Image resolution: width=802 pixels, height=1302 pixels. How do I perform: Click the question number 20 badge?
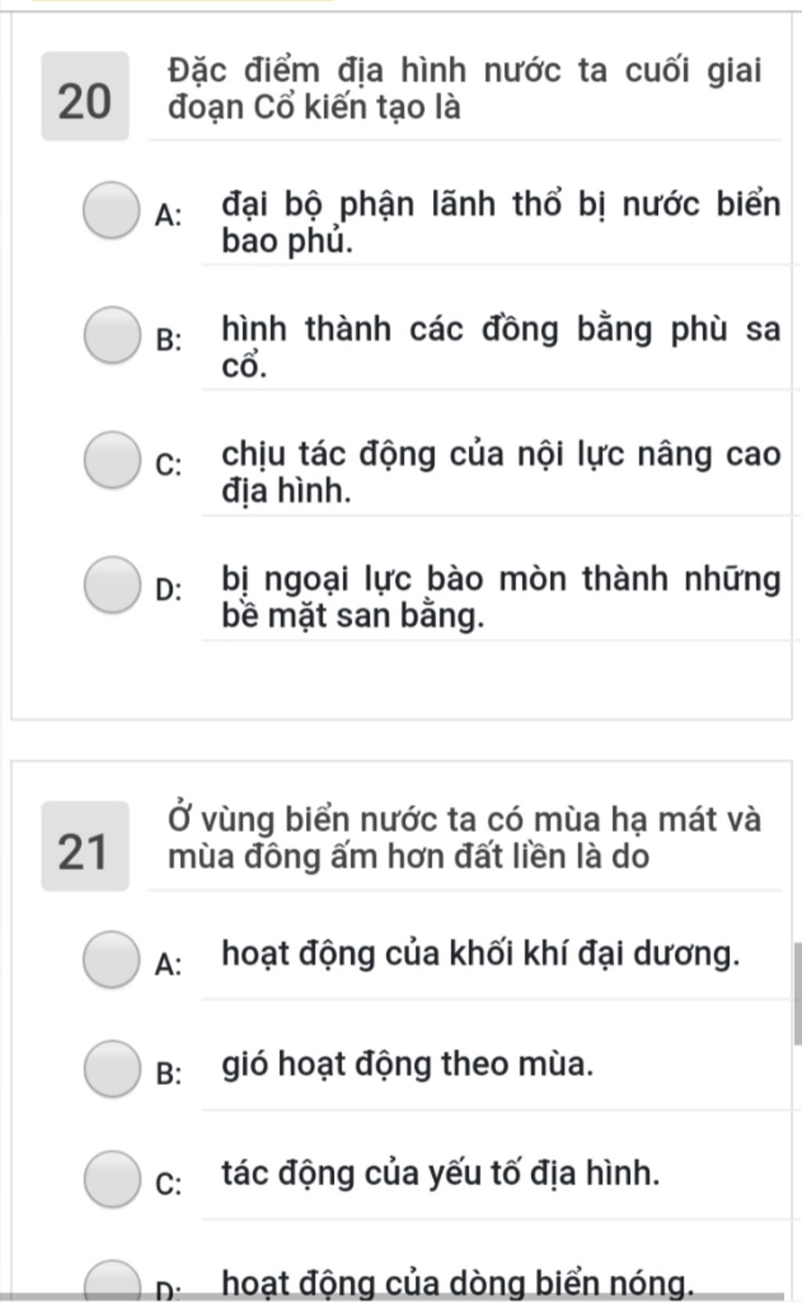[x=85, y=96]
